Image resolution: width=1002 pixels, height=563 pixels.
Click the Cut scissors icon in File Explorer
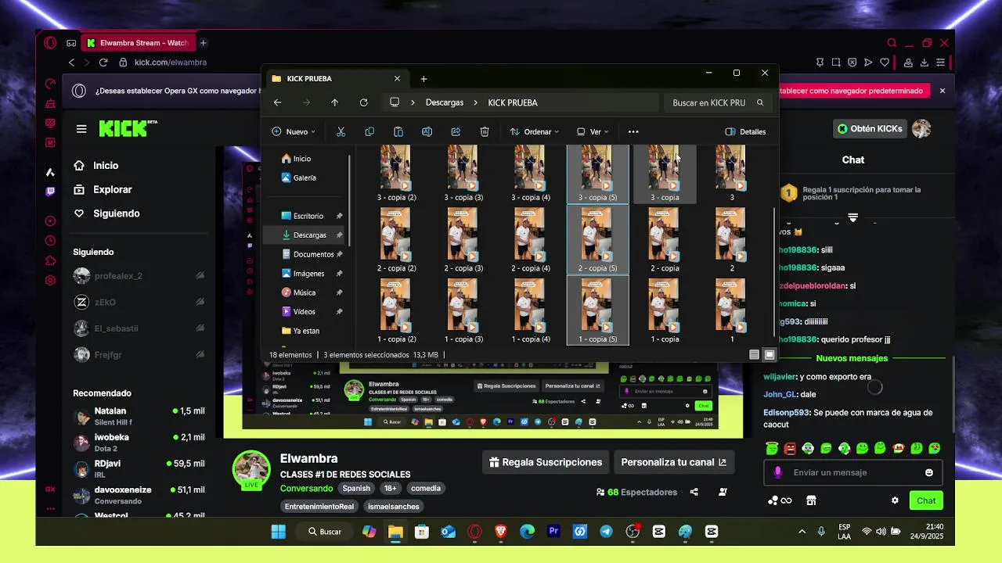[341, 131]
